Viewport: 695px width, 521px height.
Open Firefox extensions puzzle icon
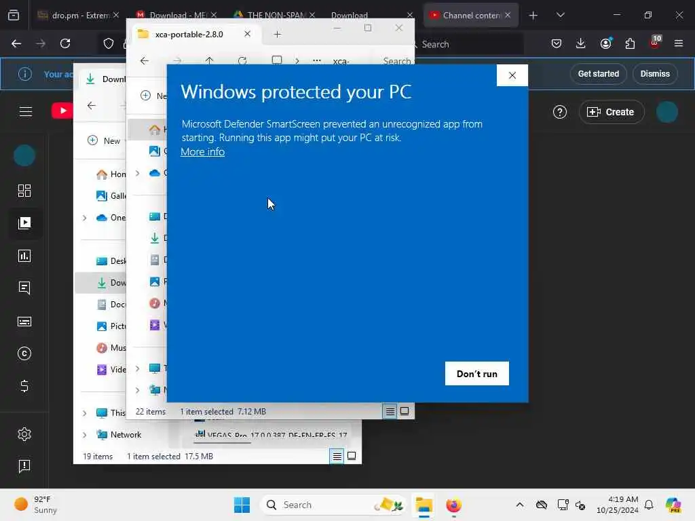click(630, 43)
